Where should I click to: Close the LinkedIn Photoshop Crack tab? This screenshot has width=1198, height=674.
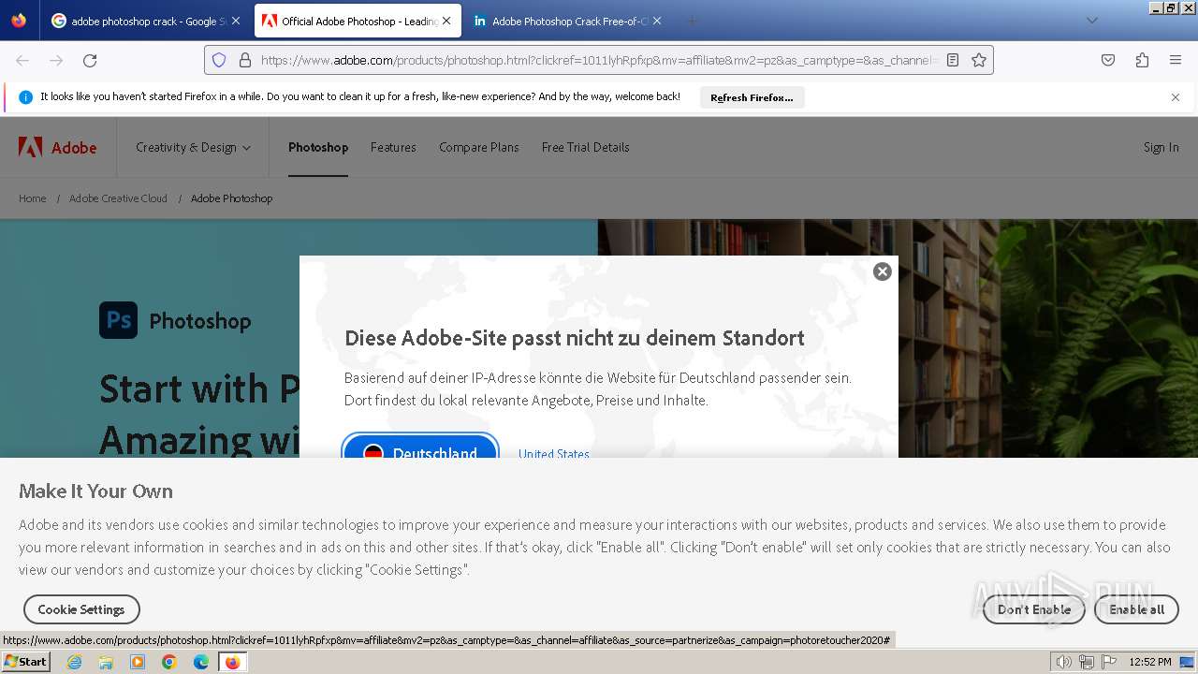coord(657,21)
